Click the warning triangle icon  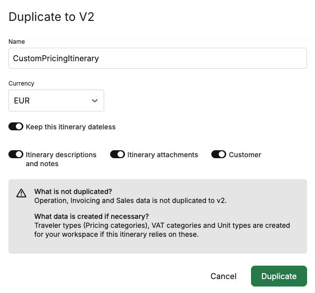[x=21, y=193]
